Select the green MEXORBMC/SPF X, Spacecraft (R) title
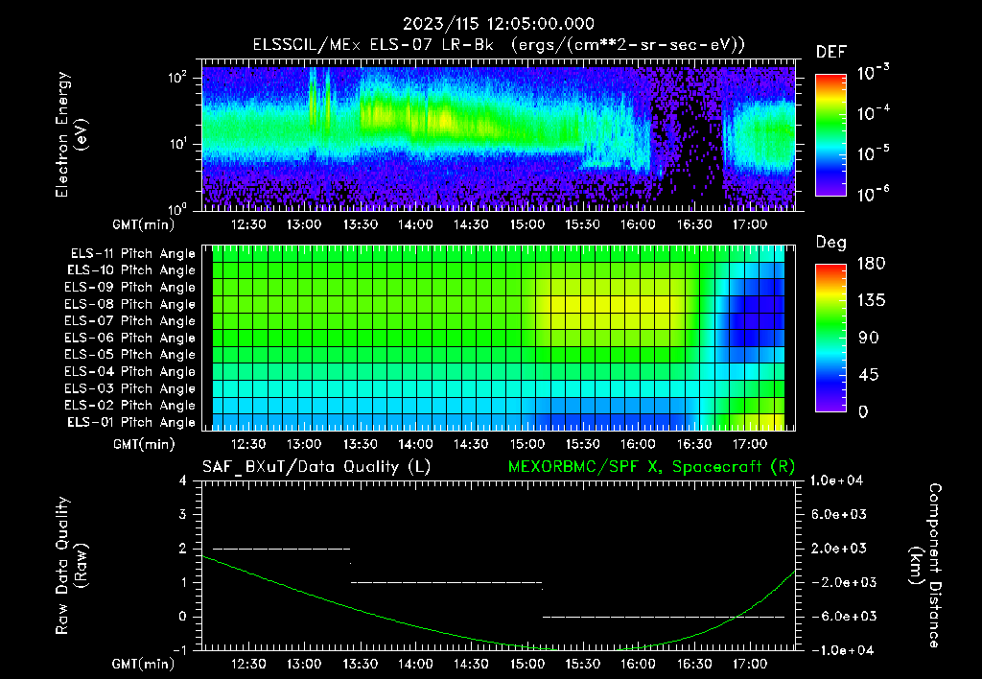Viewport: 982px width, 679px height. point(651,467)
